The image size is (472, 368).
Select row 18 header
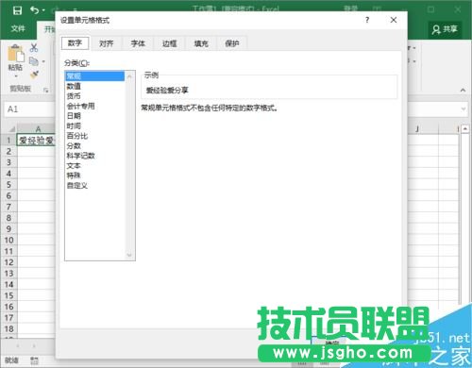(8, 329)
